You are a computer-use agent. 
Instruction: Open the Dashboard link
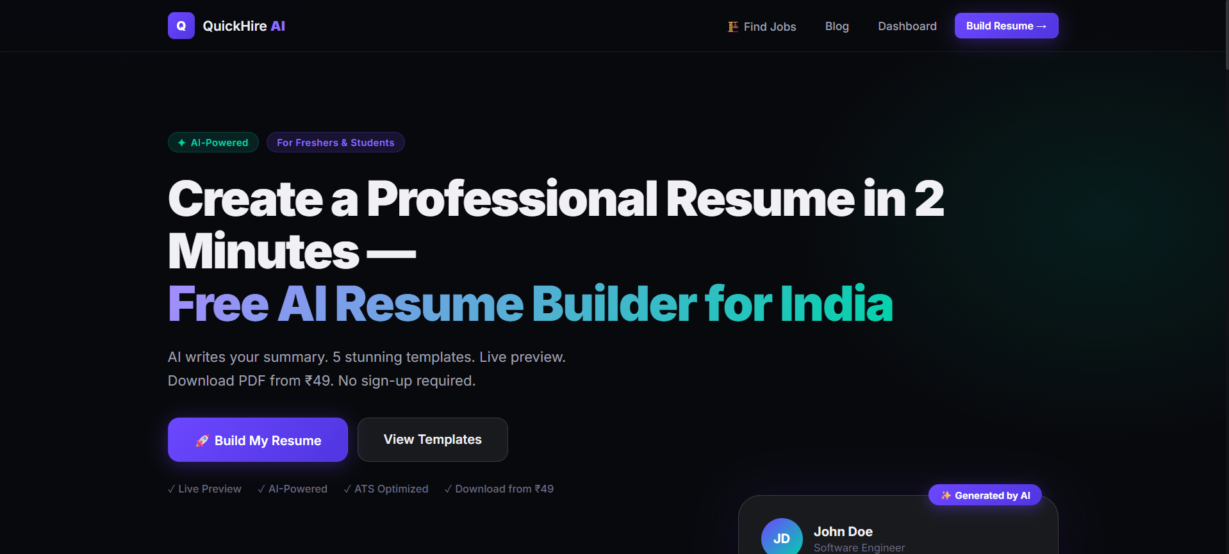[x=907, y=26]
